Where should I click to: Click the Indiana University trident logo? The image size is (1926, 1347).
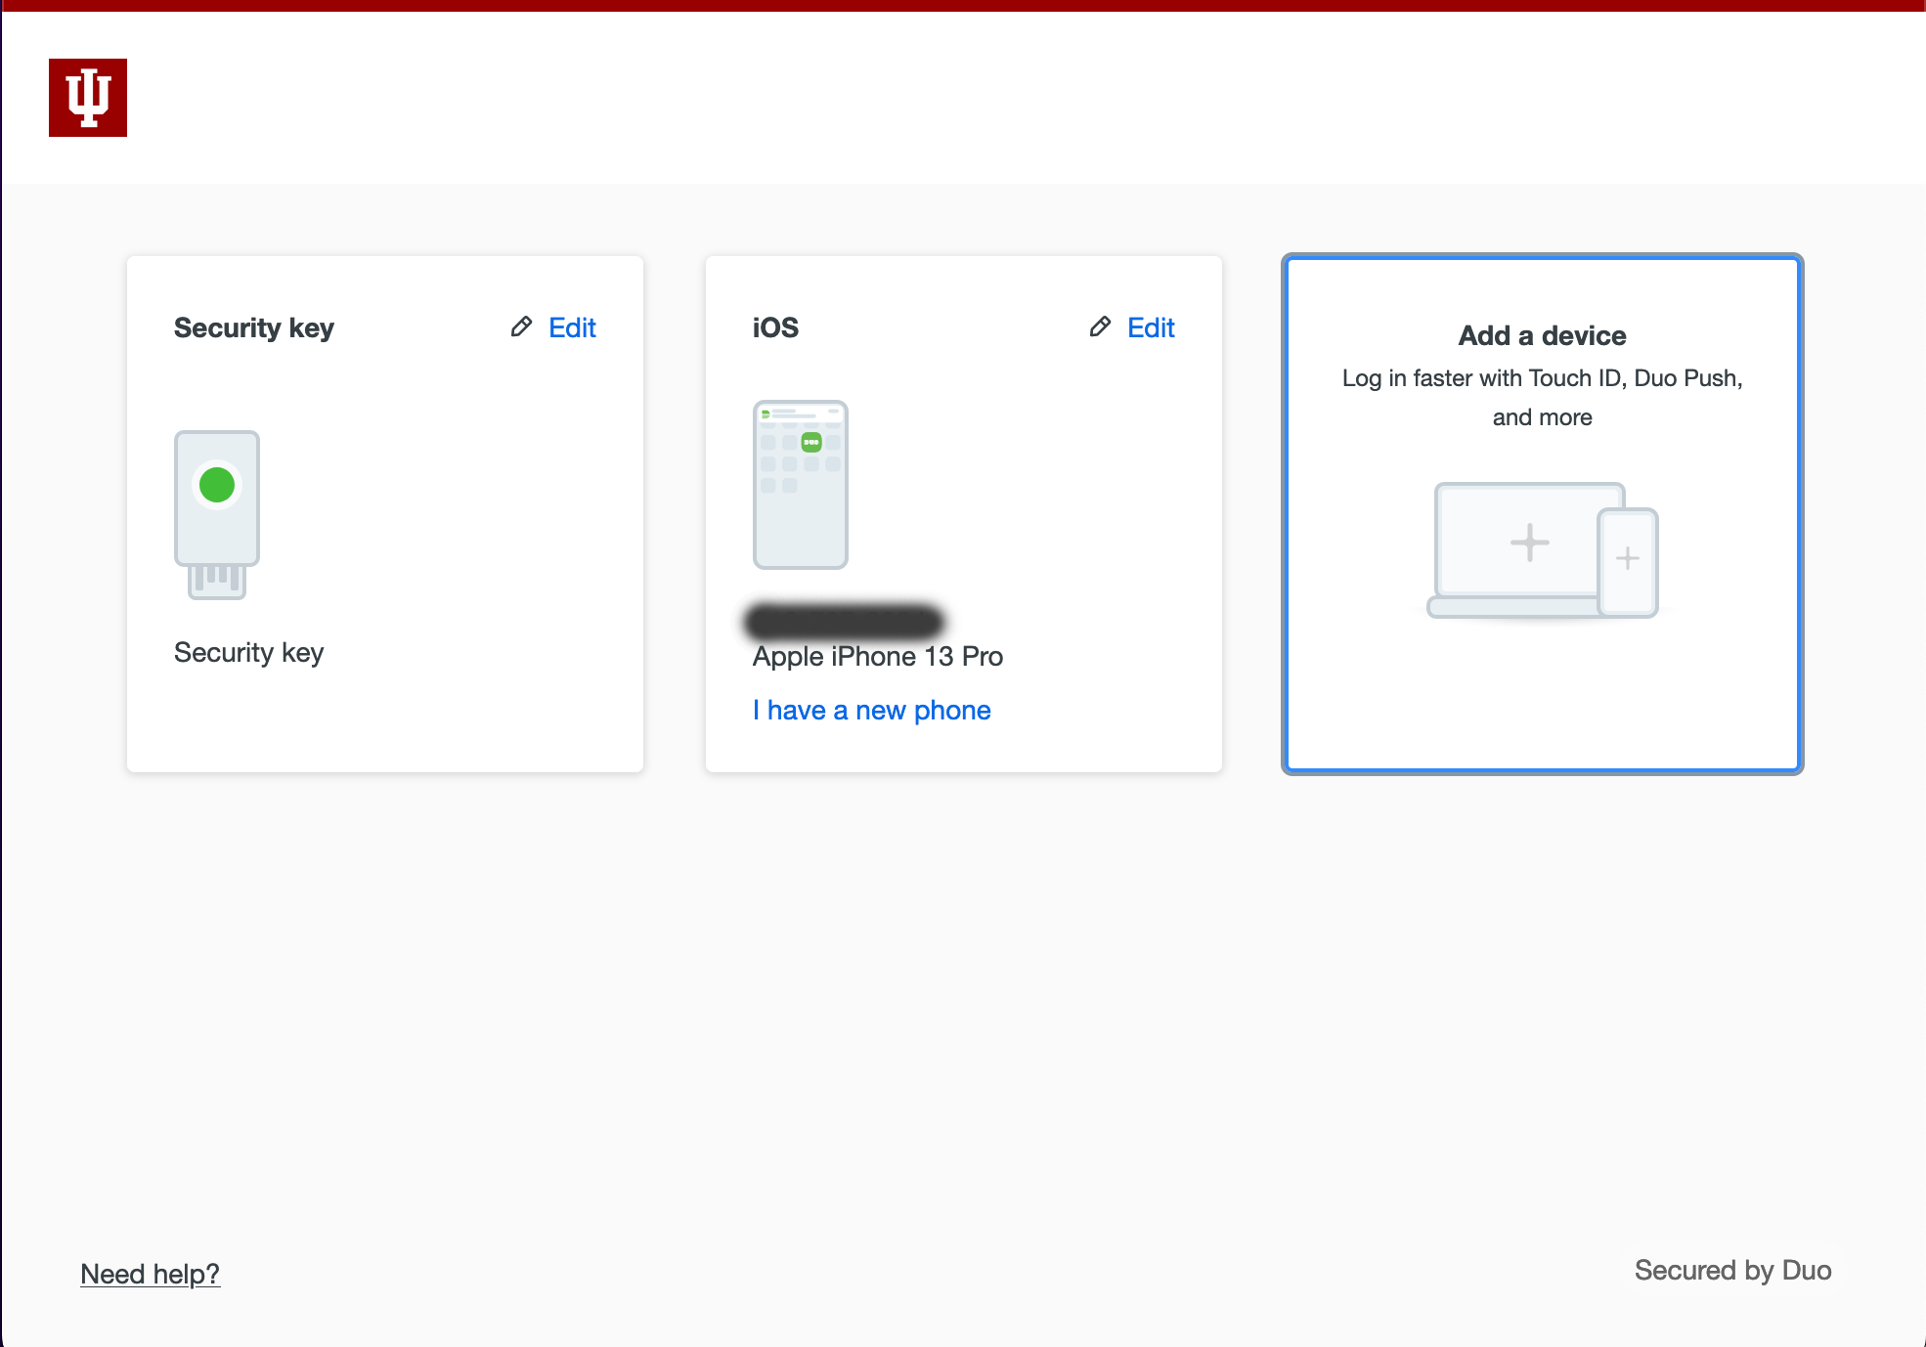(88, 98)
